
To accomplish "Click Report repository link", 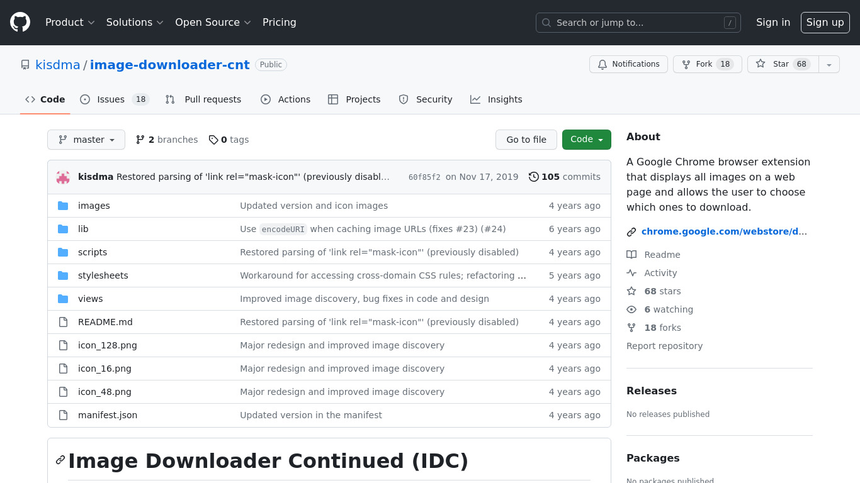I will pyautogui.click(x=664, y=346).
